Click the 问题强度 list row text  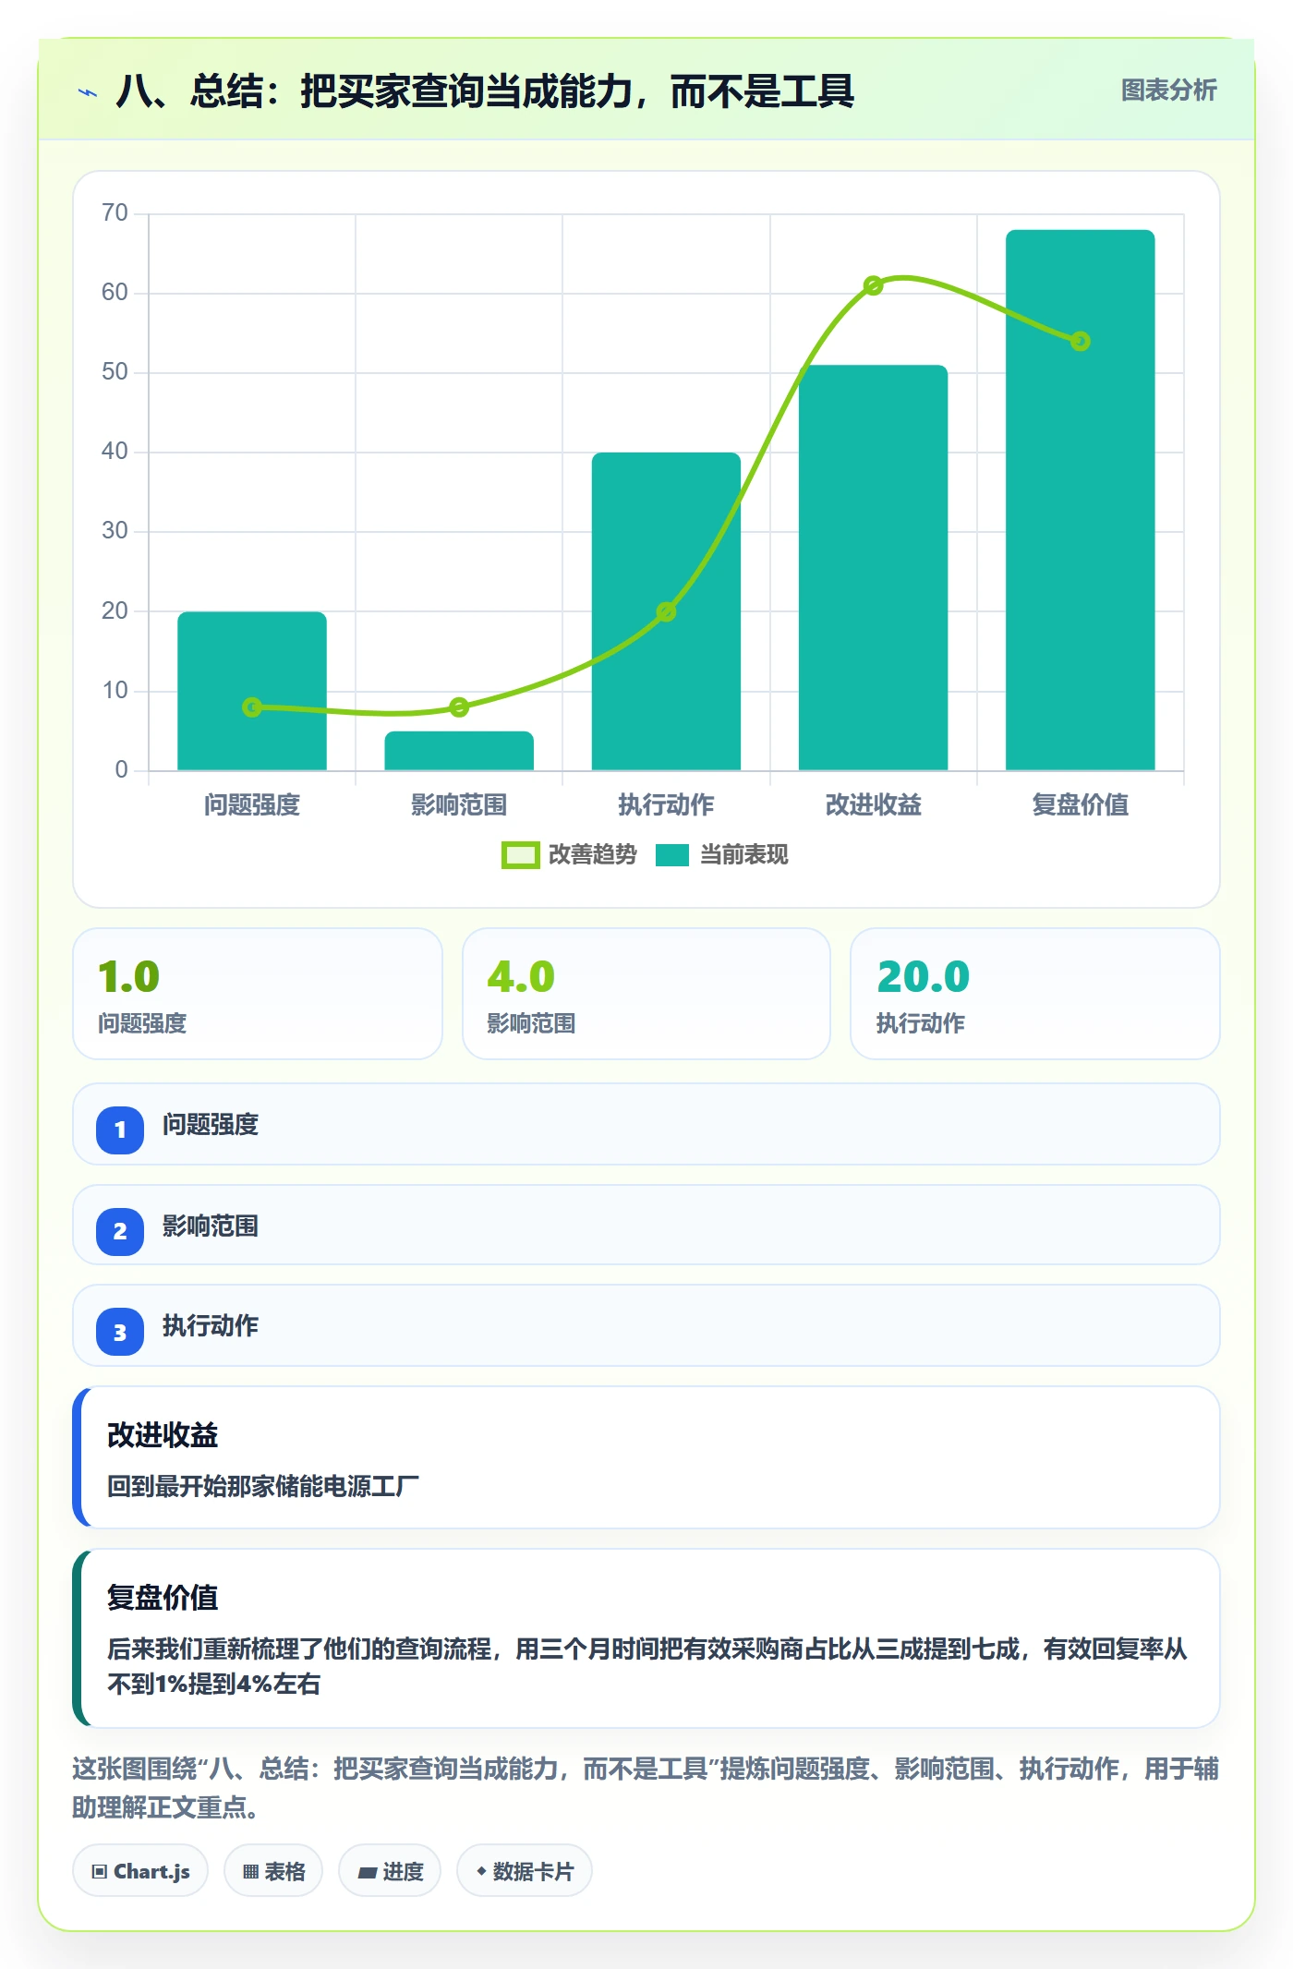[211, 1125]
